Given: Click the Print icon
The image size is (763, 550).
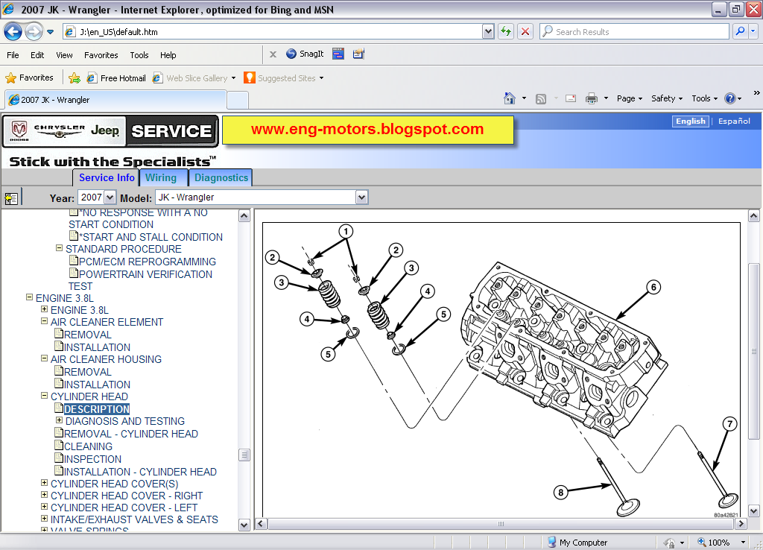Looking at the screenshot, I should pos(590,98).
